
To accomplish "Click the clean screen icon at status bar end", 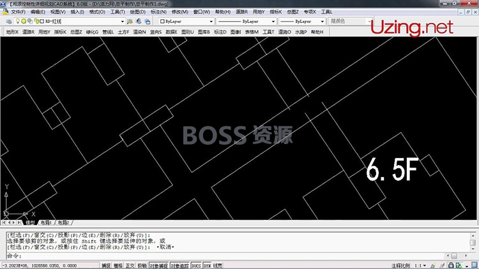I will [x=475, y=265].
